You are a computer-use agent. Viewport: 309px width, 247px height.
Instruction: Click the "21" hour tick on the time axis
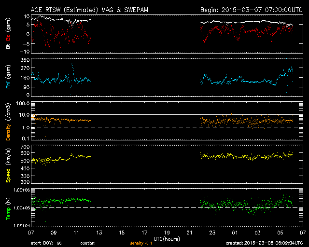click(190, 233)
